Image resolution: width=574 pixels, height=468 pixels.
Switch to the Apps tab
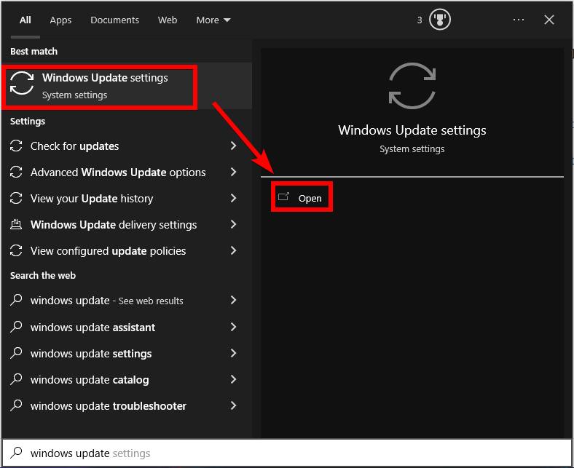point(60,20)
